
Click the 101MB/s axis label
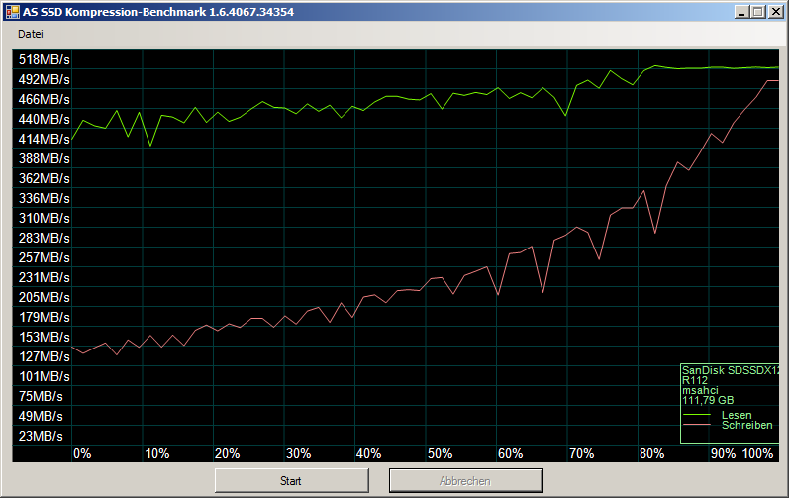pyautogui.click(x=44, y=376)
